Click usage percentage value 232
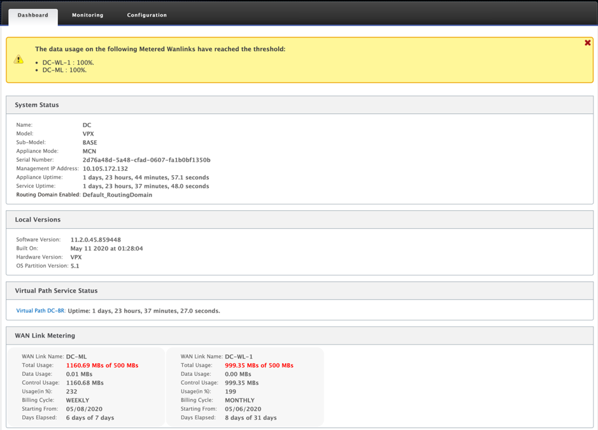The image size is (598, 430). tap(72, 392)
